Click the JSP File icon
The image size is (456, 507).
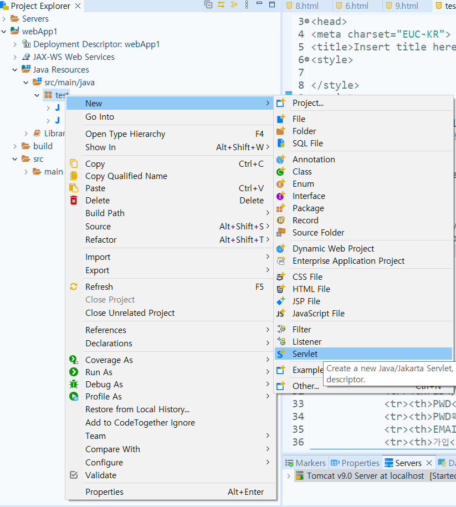tap(281, 301)
